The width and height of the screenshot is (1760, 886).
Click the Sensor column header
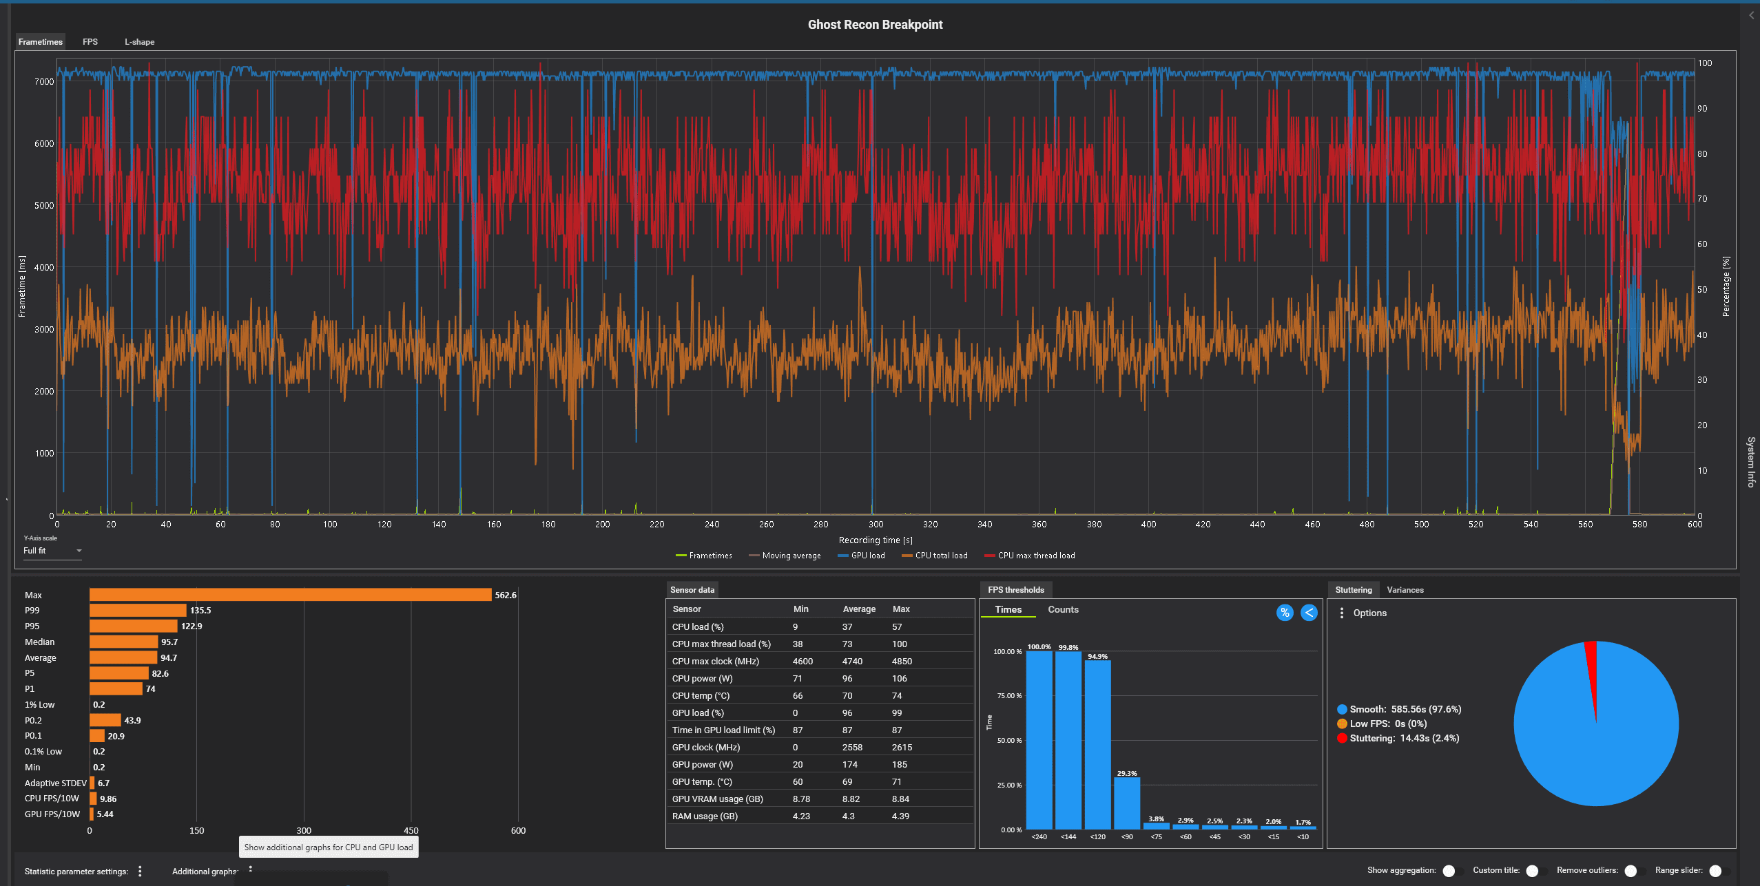pyautogui.click(x=686, y=609)
